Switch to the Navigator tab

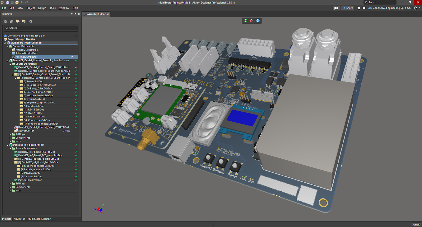19,219
